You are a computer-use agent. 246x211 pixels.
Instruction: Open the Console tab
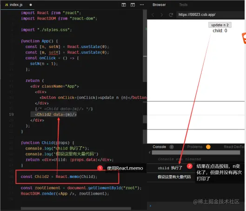[159, 147]
